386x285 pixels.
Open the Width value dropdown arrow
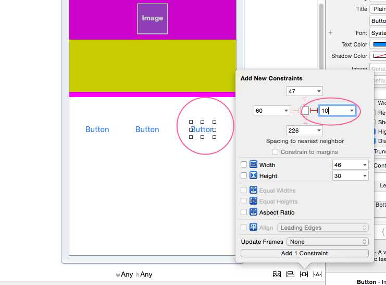[365, 165]
